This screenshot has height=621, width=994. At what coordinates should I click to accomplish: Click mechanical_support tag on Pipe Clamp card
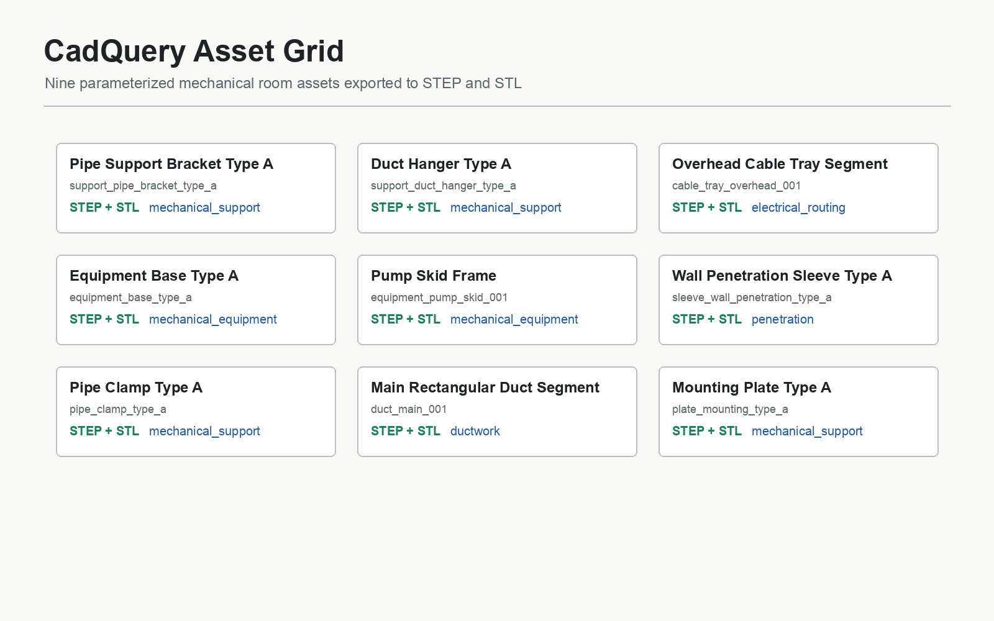pos(204,432)
